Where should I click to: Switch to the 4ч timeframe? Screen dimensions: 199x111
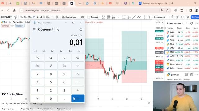click(x=38, y=17)
